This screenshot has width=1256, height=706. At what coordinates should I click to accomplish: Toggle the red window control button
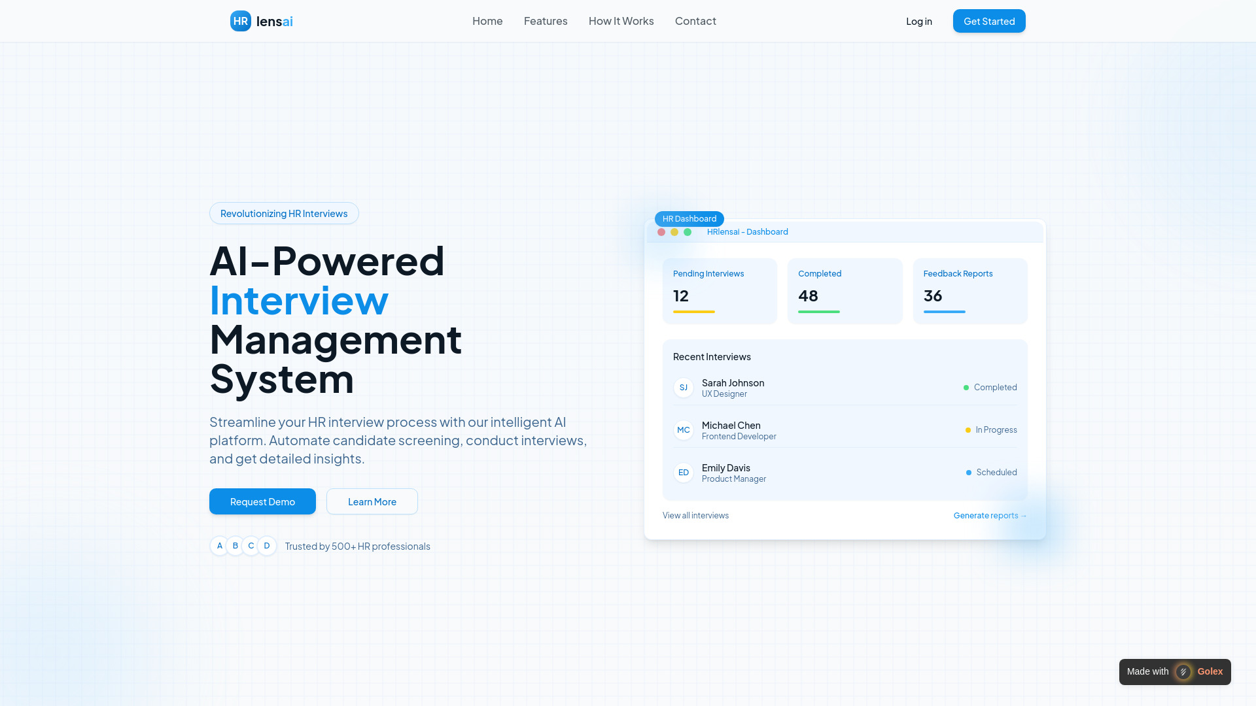click(661, 232)
